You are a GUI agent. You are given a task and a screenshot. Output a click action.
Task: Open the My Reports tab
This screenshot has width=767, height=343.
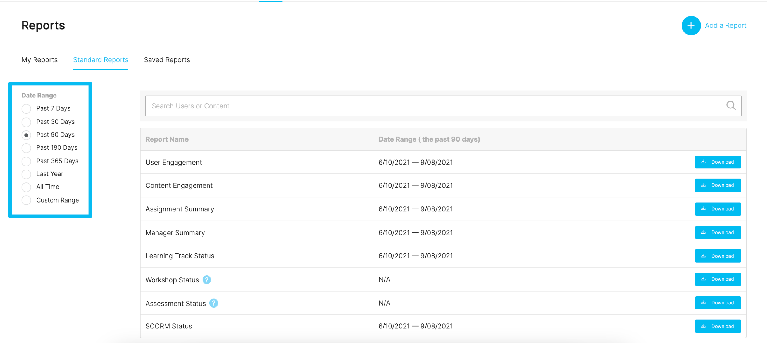coord(39,60)
